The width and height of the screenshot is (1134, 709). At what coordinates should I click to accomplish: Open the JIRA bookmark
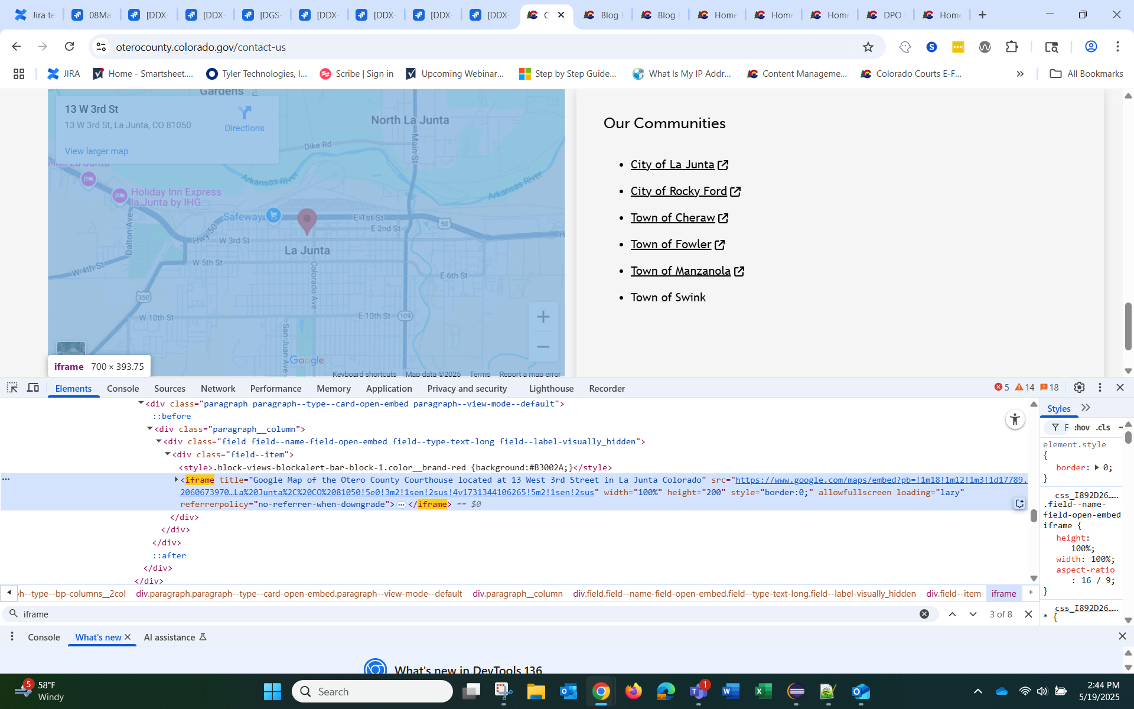tap(64, 74)
